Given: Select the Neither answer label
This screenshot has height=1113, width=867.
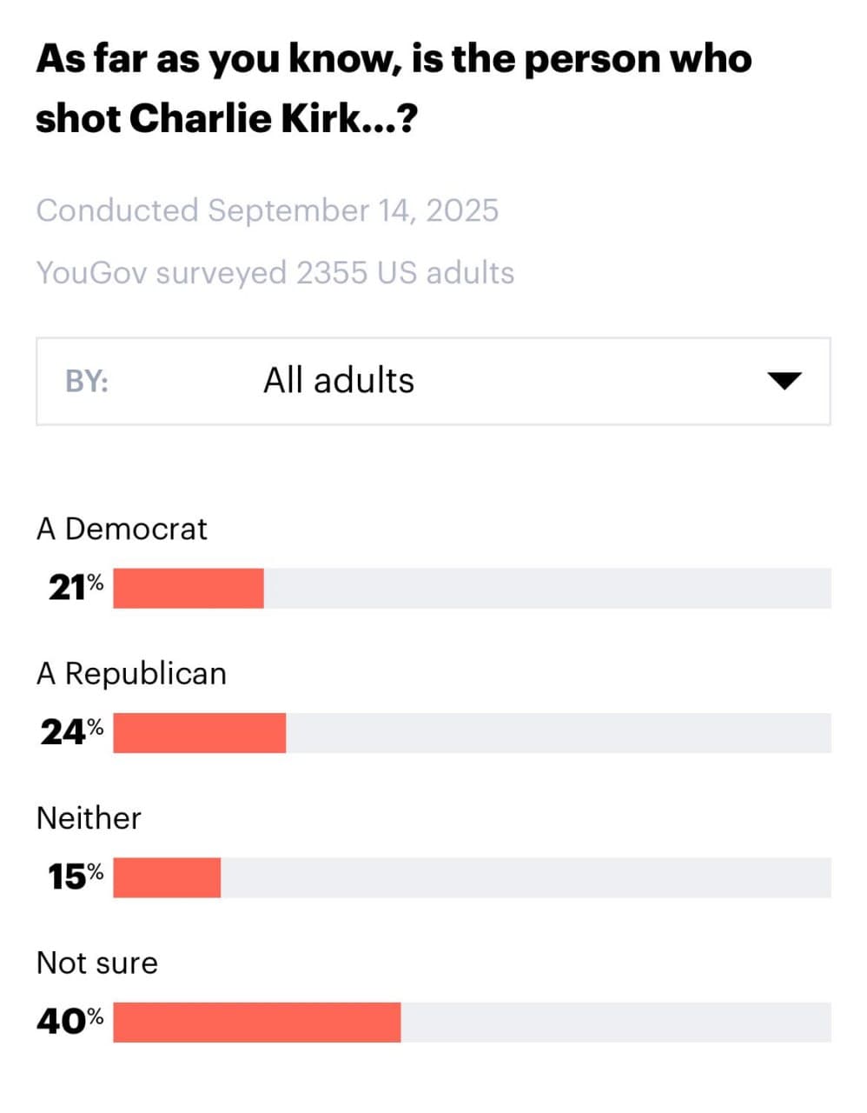Looking at the screenshot, I should (88, 818).
